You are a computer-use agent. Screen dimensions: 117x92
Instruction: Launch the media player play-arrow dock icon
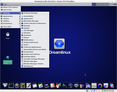tap(5, 86)
